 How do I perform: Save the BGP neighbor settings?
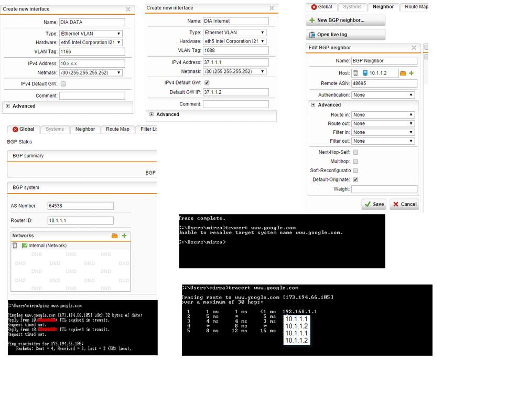[374, 204]
